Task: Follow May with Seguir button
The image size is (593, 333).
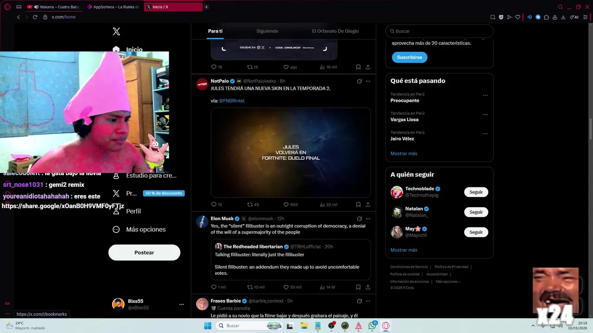Action: 476,232
